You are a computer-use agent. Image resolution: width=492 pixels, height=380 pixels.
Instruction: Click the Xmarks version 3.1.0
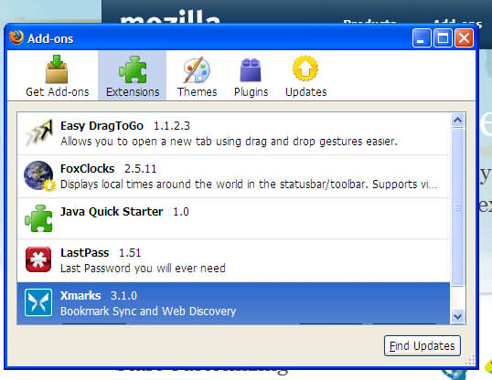pos(123,296)
